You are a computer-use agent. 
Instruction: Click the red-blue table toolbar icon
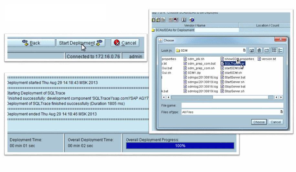click(x=176, y=20)
